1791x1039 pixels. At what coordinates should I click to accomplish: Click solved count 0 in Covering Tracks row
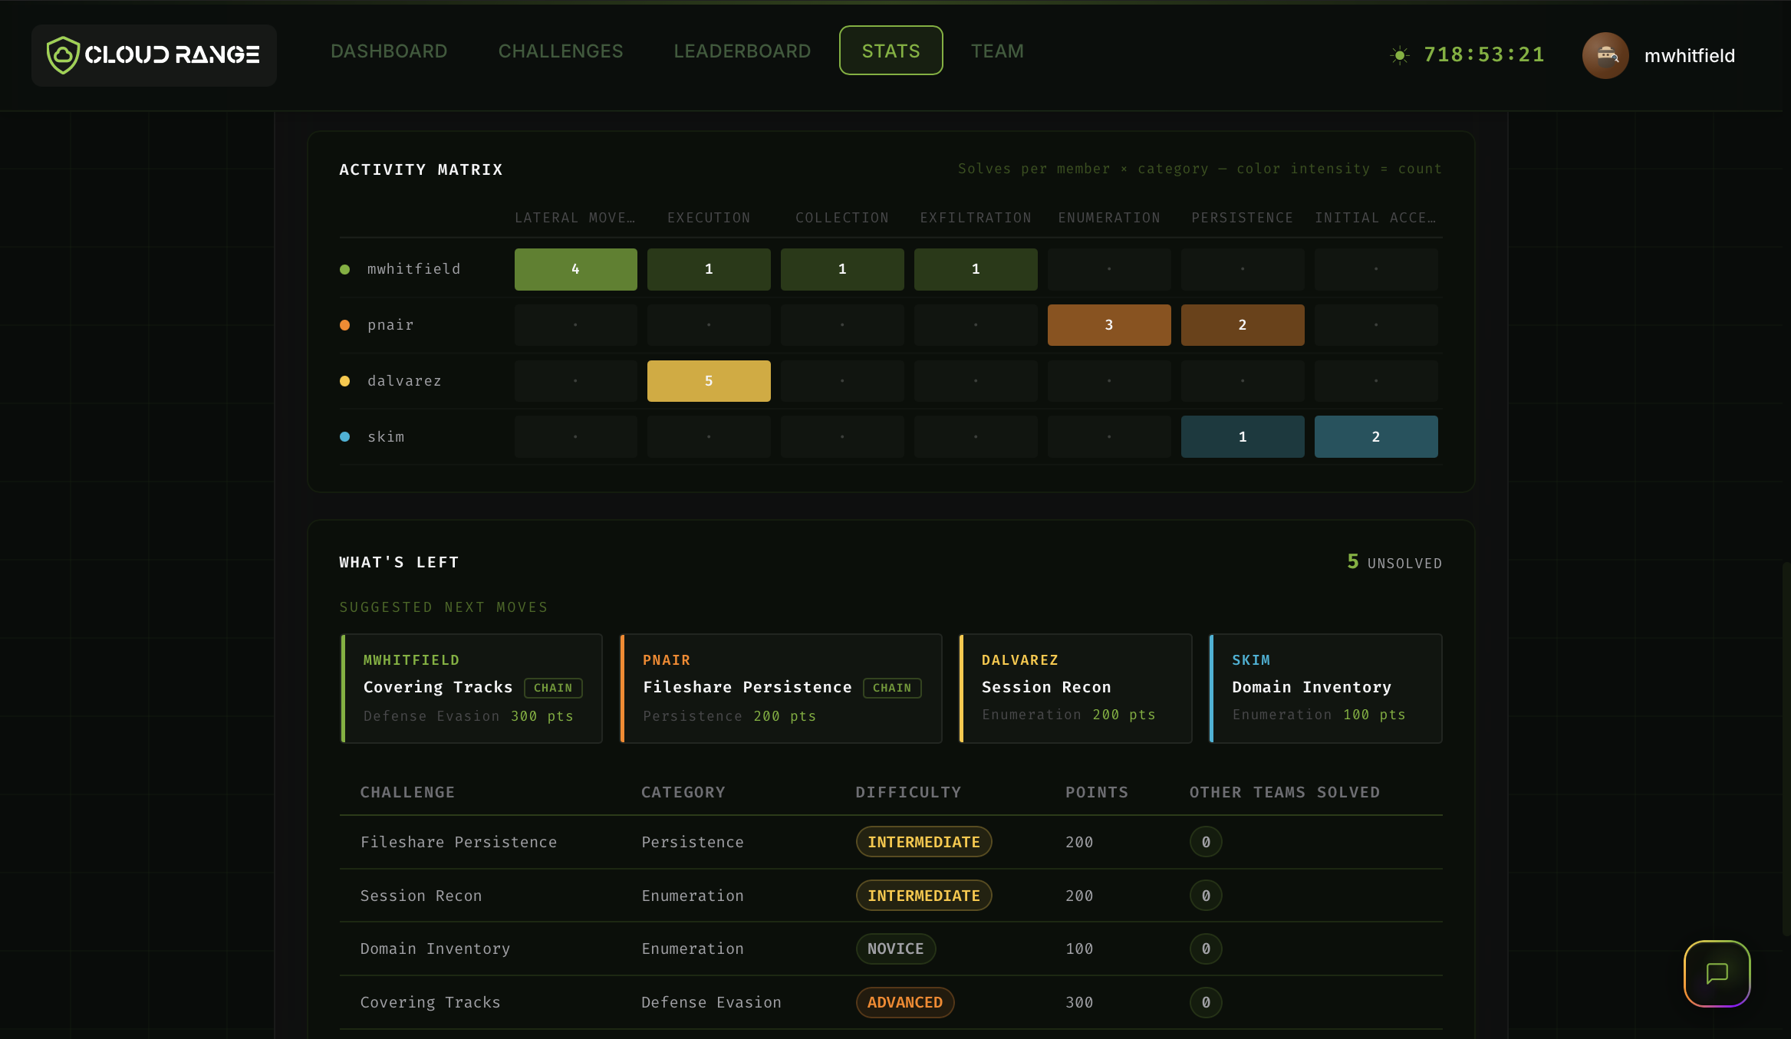(1206, 1003)
